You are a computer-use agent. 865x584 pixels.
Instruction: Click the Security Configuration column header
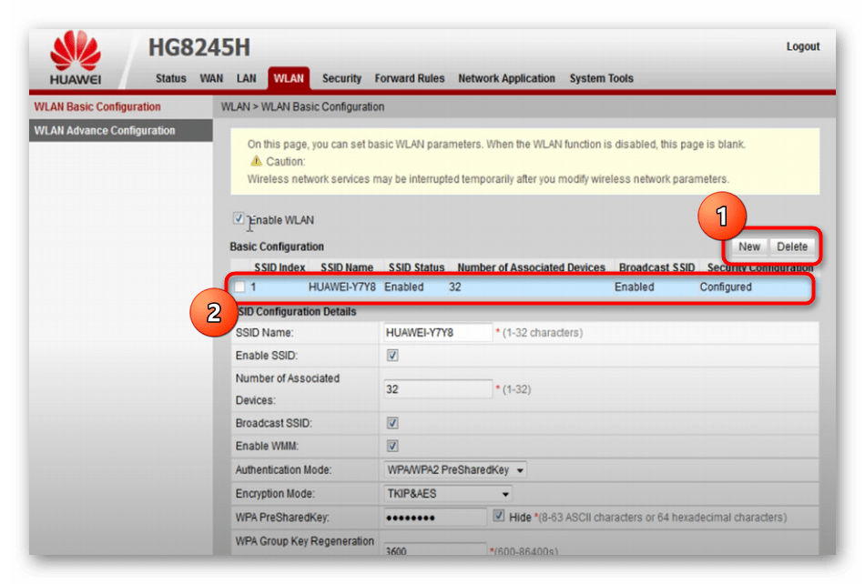point(759,267)
